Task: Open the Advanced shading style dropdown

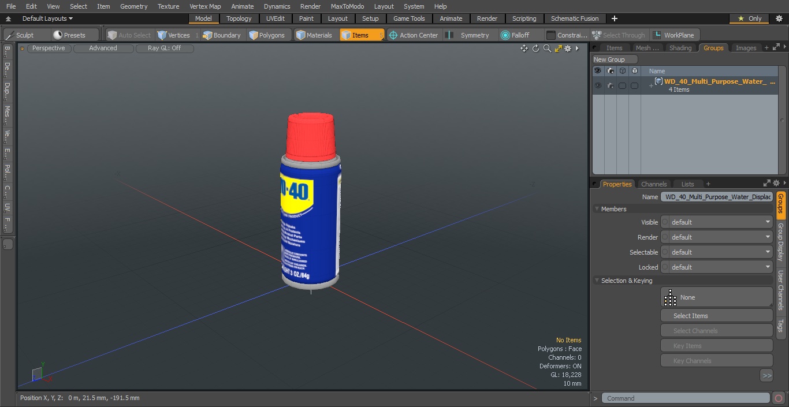Action: click(x=103, y=48)
